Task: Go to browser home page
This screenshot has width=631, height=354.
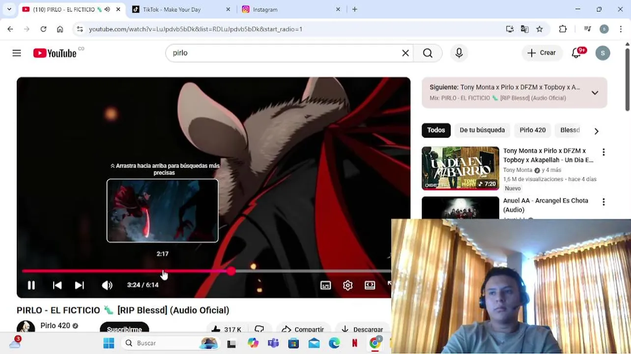Action: tap(60, 29)
